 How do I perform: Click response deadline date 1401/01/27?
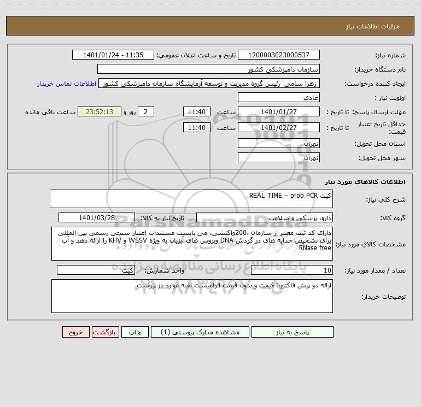pyautogui.click(x=279, y=111)
